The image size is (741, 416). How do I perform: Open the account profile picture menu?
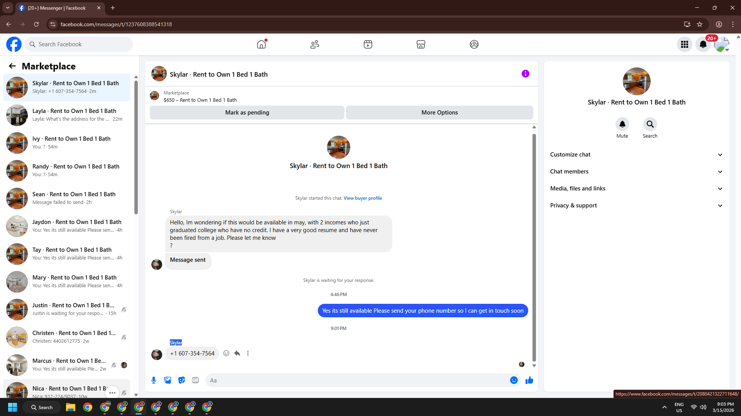click(721, 44)
